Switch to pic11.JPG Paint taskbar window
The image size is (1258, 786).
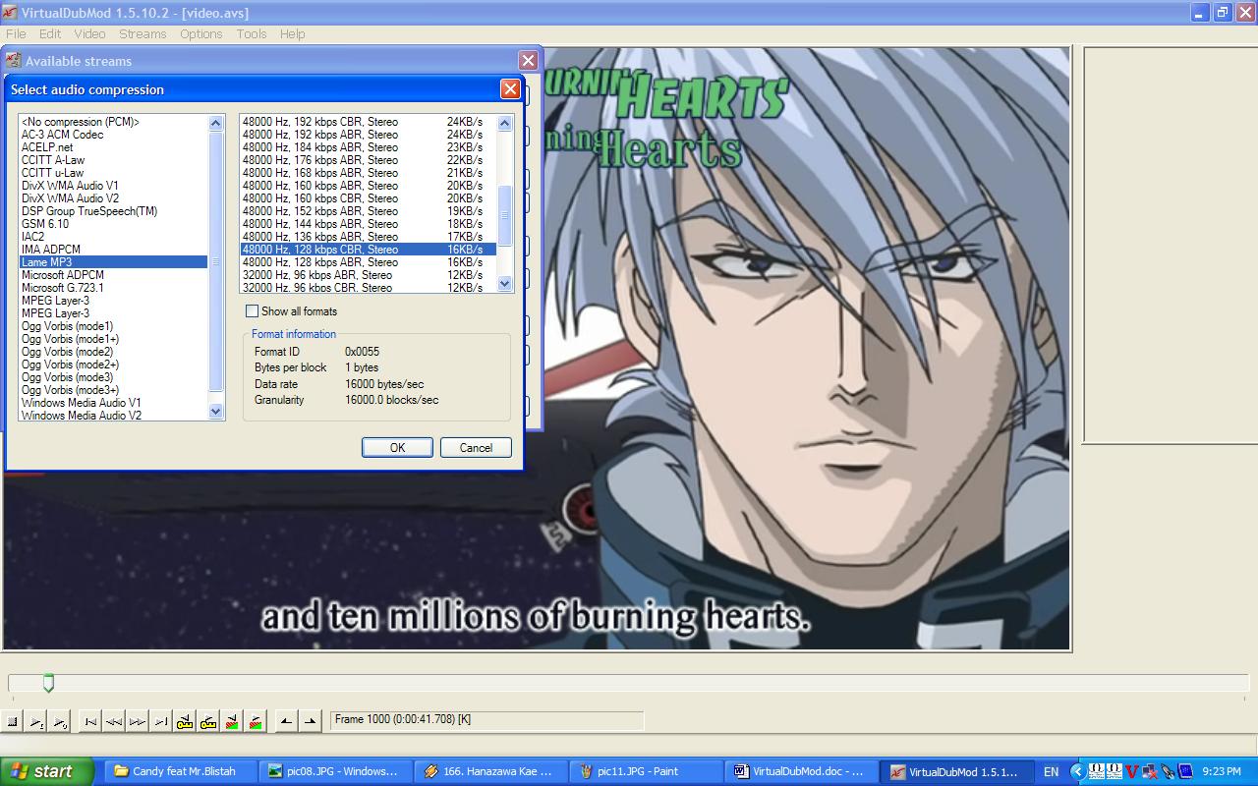(x=644, y=771)
